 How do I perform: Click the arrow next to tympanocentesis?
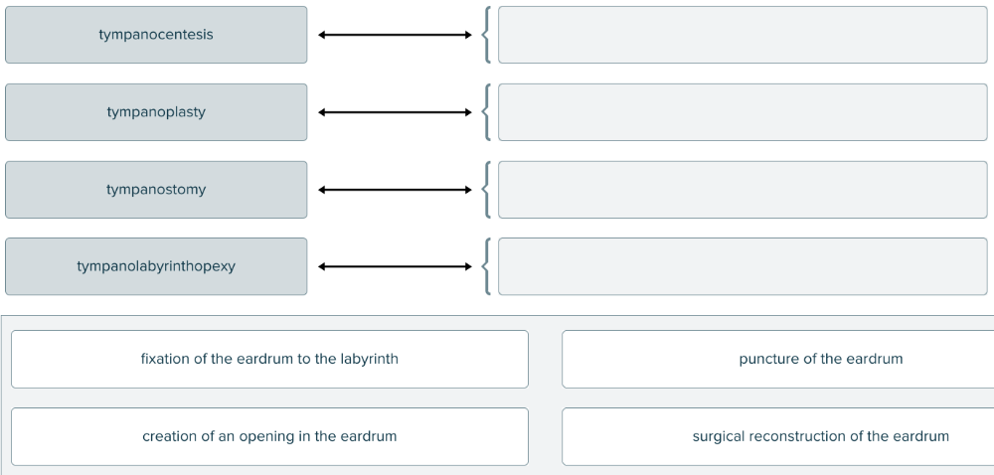(x=395, y=35)
